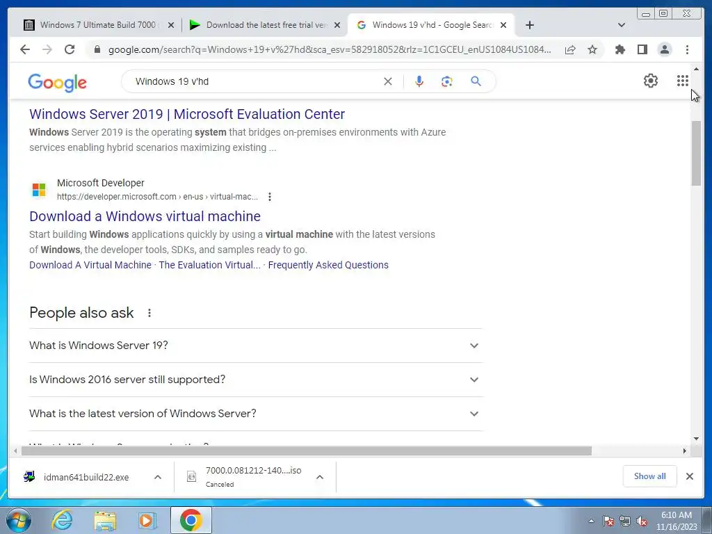Close the Google Search tab

pyautogui.click(x=503, y=25)
